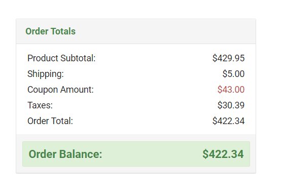Image resolution: width=282 pixels, height=196 pixels.
Task: Click the green $422.34 balance amount
Action: (x=223, y=154)
